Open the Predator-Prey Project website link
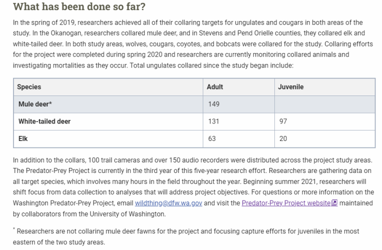 coord(286,203)
